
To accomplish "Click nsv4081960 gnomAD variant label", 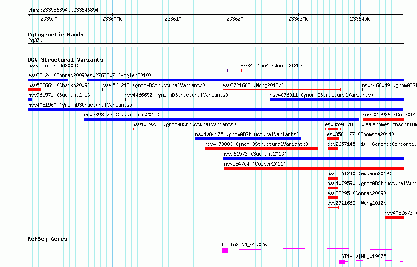I will pyautogui.click(x=80, y=105).
